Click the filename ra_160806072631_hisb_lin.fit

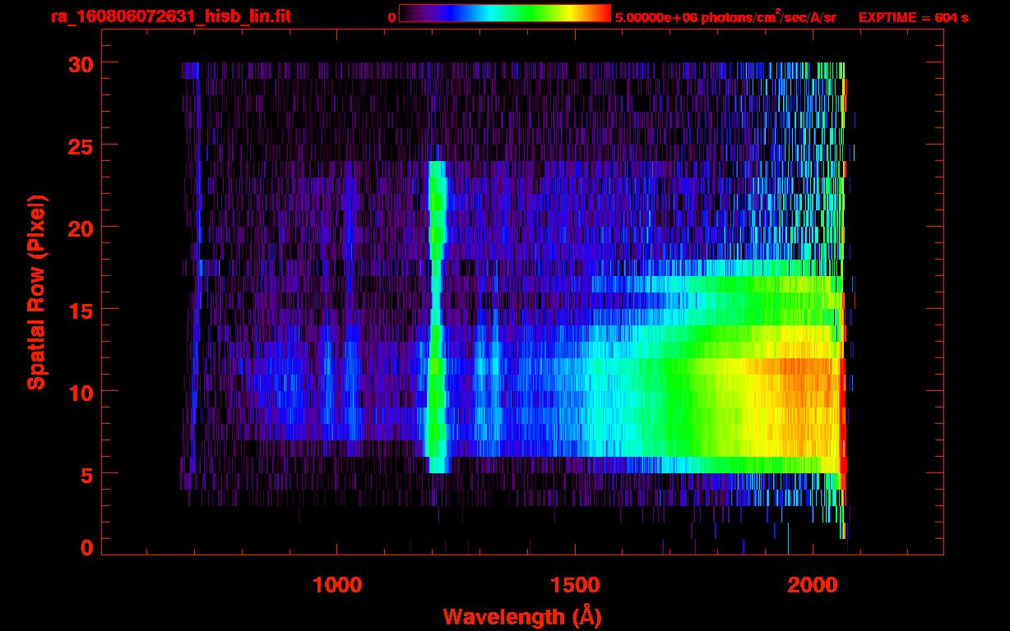pos(170,16)
